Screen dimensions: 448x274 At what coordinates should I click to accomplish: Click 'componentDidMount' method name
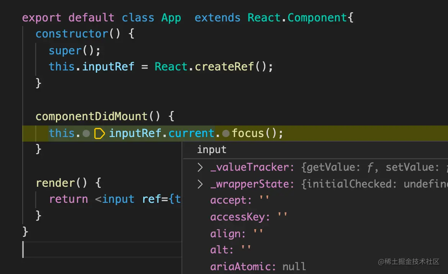pyautogui.click(x=92, y=117)
